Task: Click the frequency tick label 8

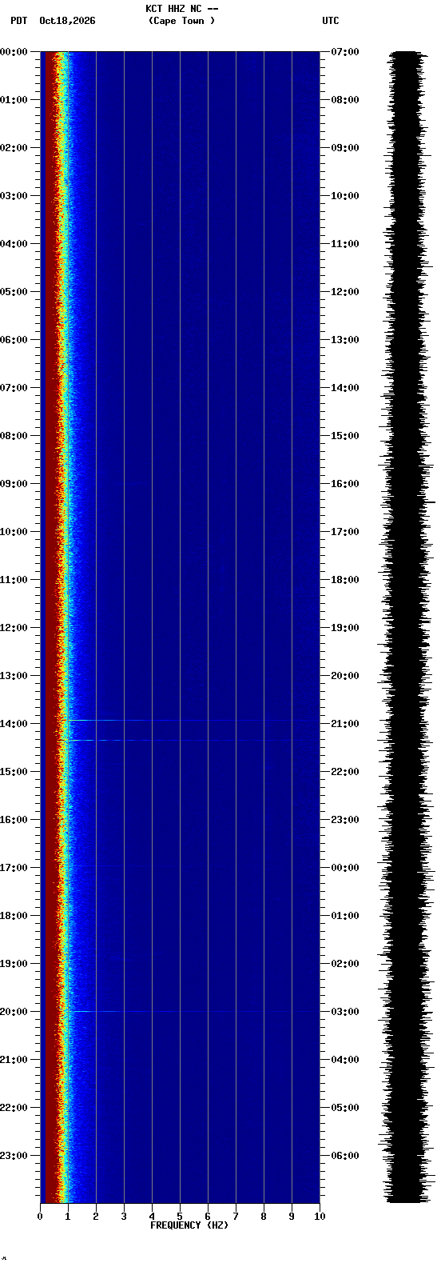Action: click(264, 1217)
